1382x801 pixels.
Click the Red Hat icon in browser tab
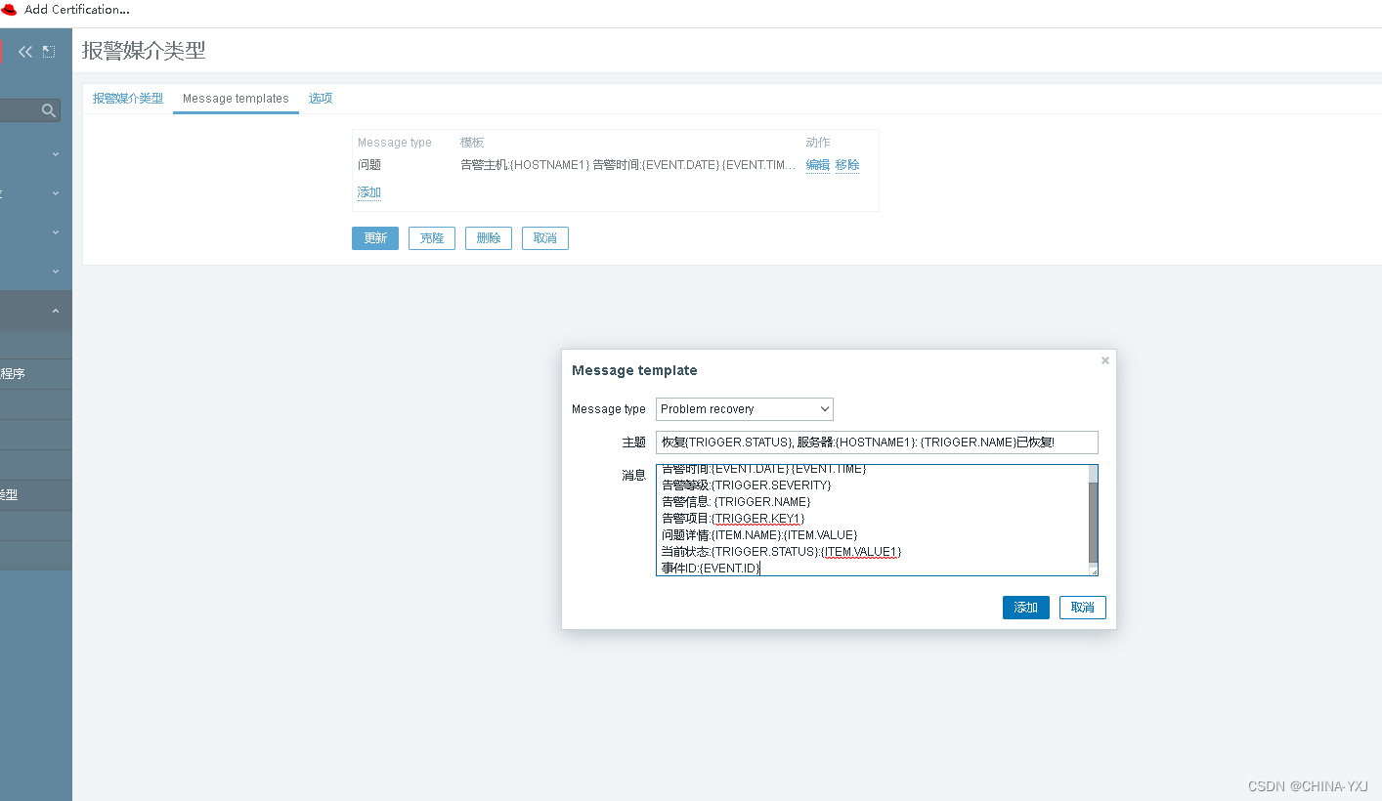pos(10,9)
